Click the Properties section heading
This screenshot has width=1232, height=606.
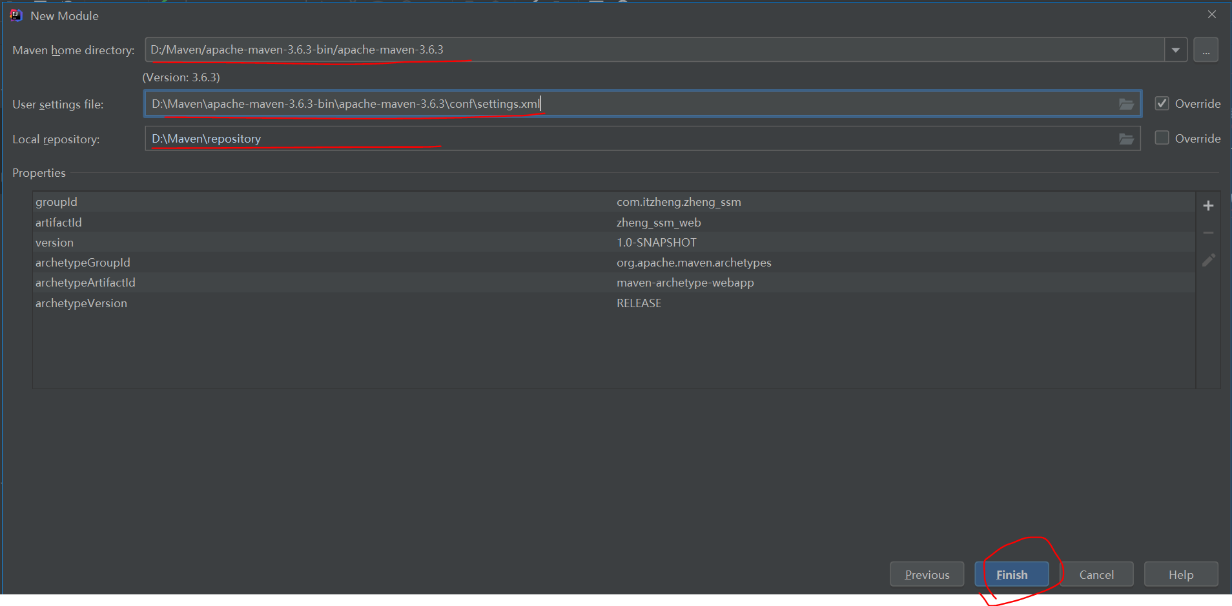tap(39, 173)
